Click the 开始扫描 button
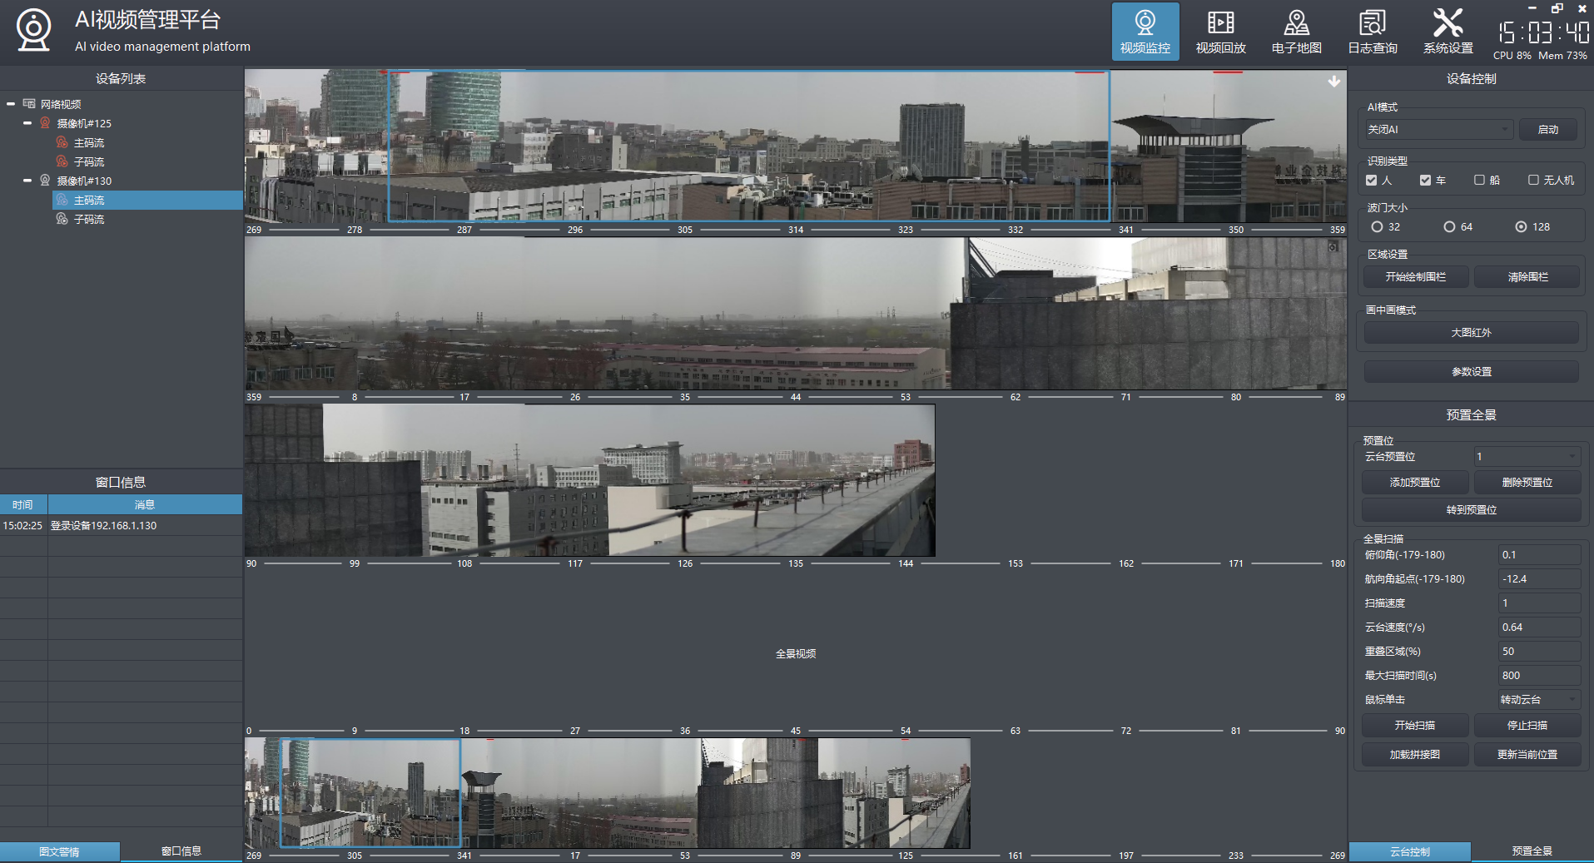 point(1415,726)
